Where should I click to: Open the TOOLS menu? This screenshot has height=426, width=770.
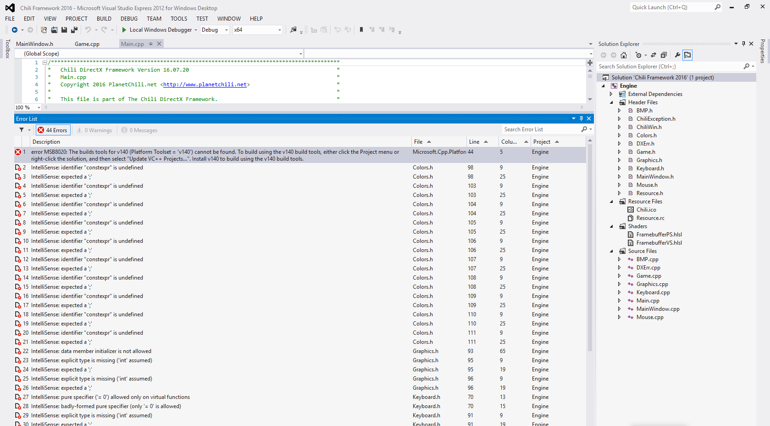click(x=179, y=19)
